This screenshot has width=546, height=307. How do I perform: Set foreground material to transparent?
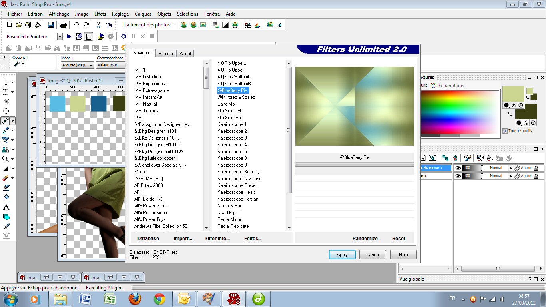(x=520, y=105)
